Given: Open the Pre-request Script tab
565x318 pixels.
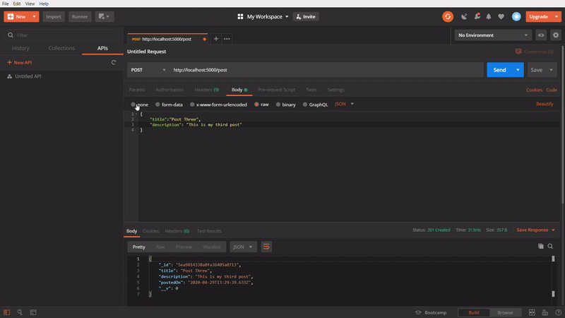Looking at the screenshot, I should (276, 90).
